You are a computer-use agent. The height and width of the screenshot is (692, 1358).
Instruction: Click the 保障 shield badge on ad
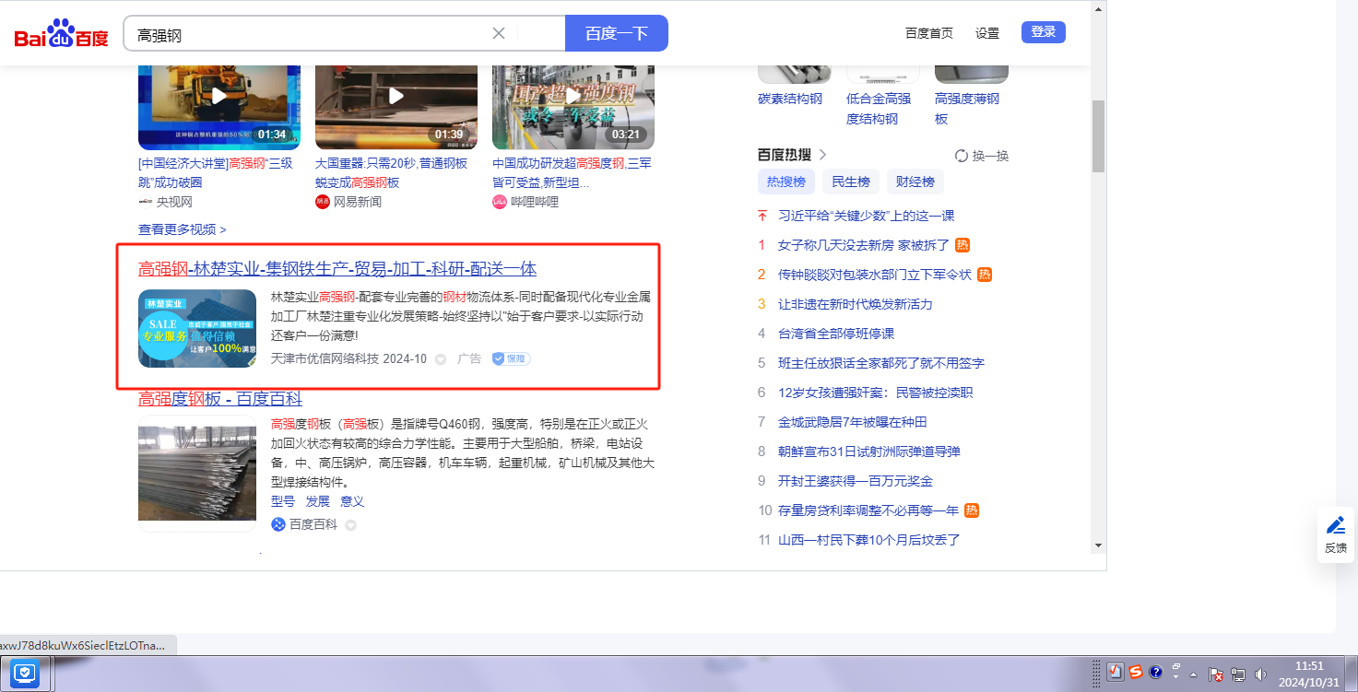tap(511, 358)
